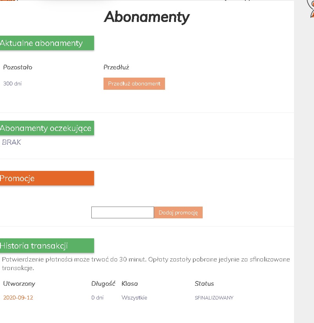Click the Abonamenty page title
This screenshot has width=314, height=323.
147,17
